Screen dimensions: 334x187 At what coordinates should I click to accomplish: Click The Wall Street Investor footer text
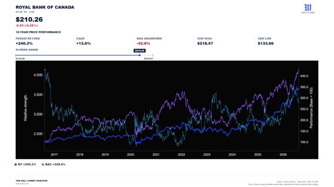point(32,181)
